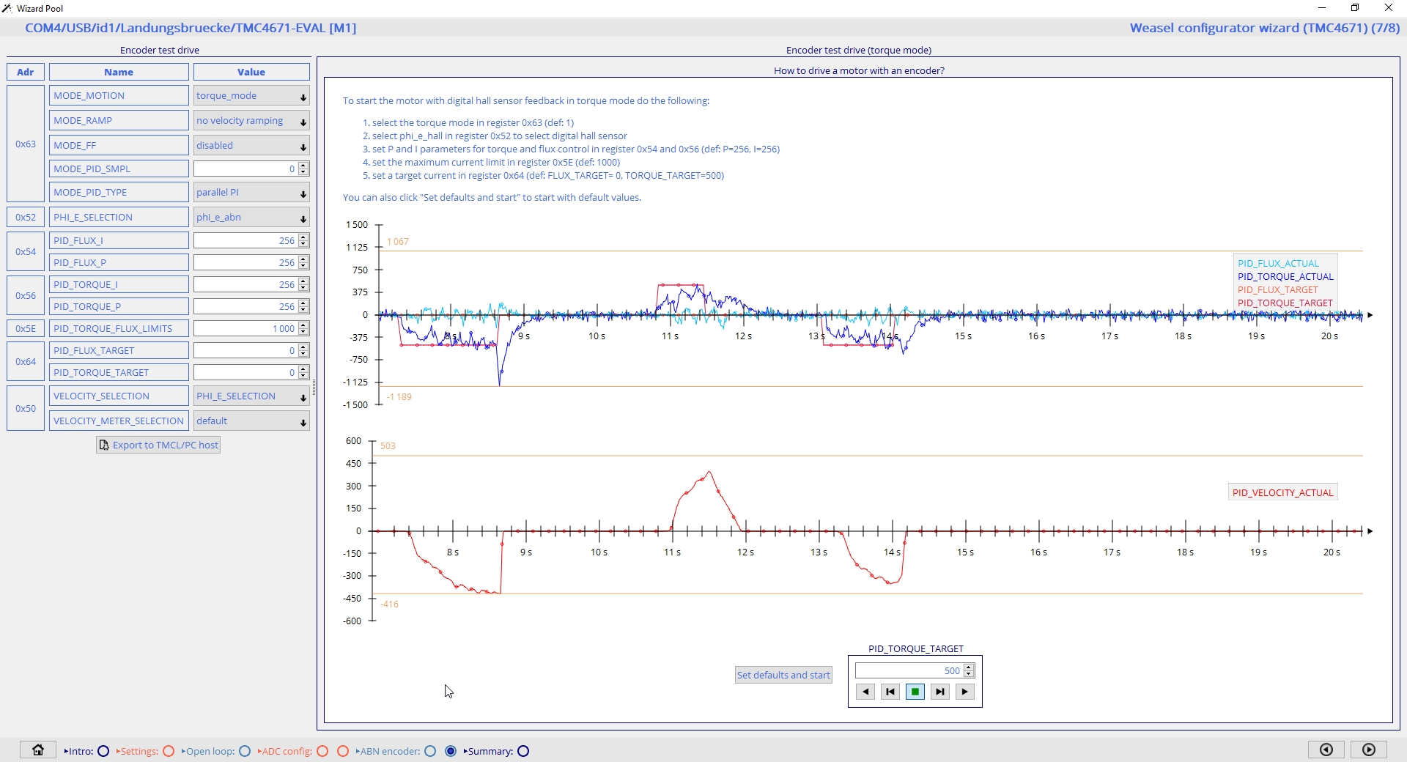This screenshot has height=762, width=1407.
Task: Open the VELOCITY_METER_SELECTION default dropdown
Action: pyautogui.click(x=251, y=421)
